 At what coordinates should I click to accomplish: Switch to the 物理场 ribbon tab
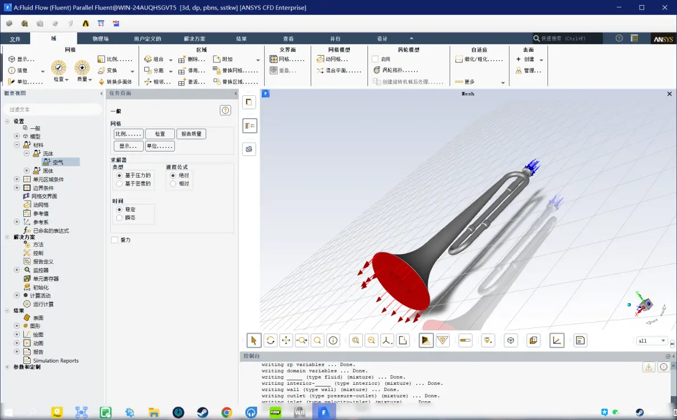101,39
